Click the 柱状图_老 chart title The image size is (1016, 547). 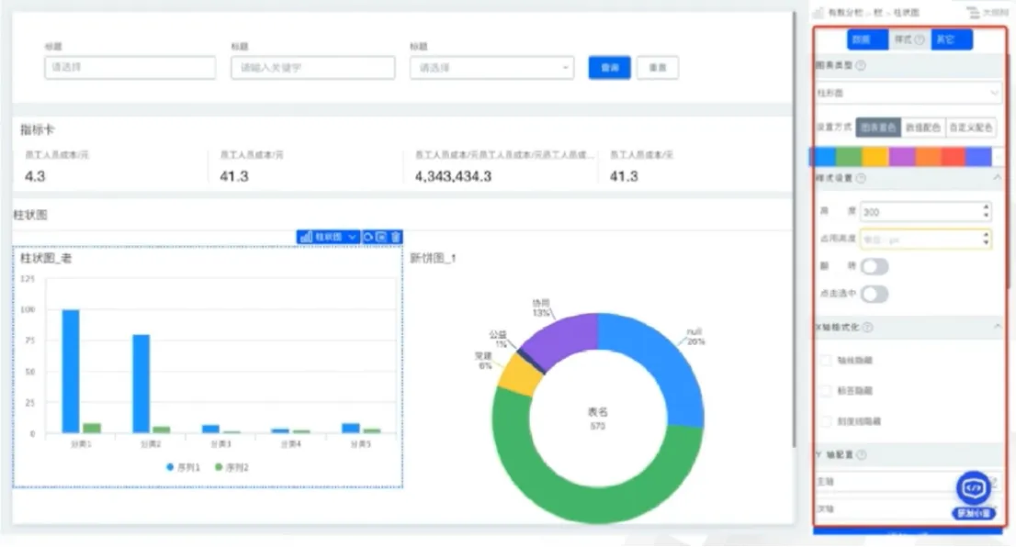(46, 258)
